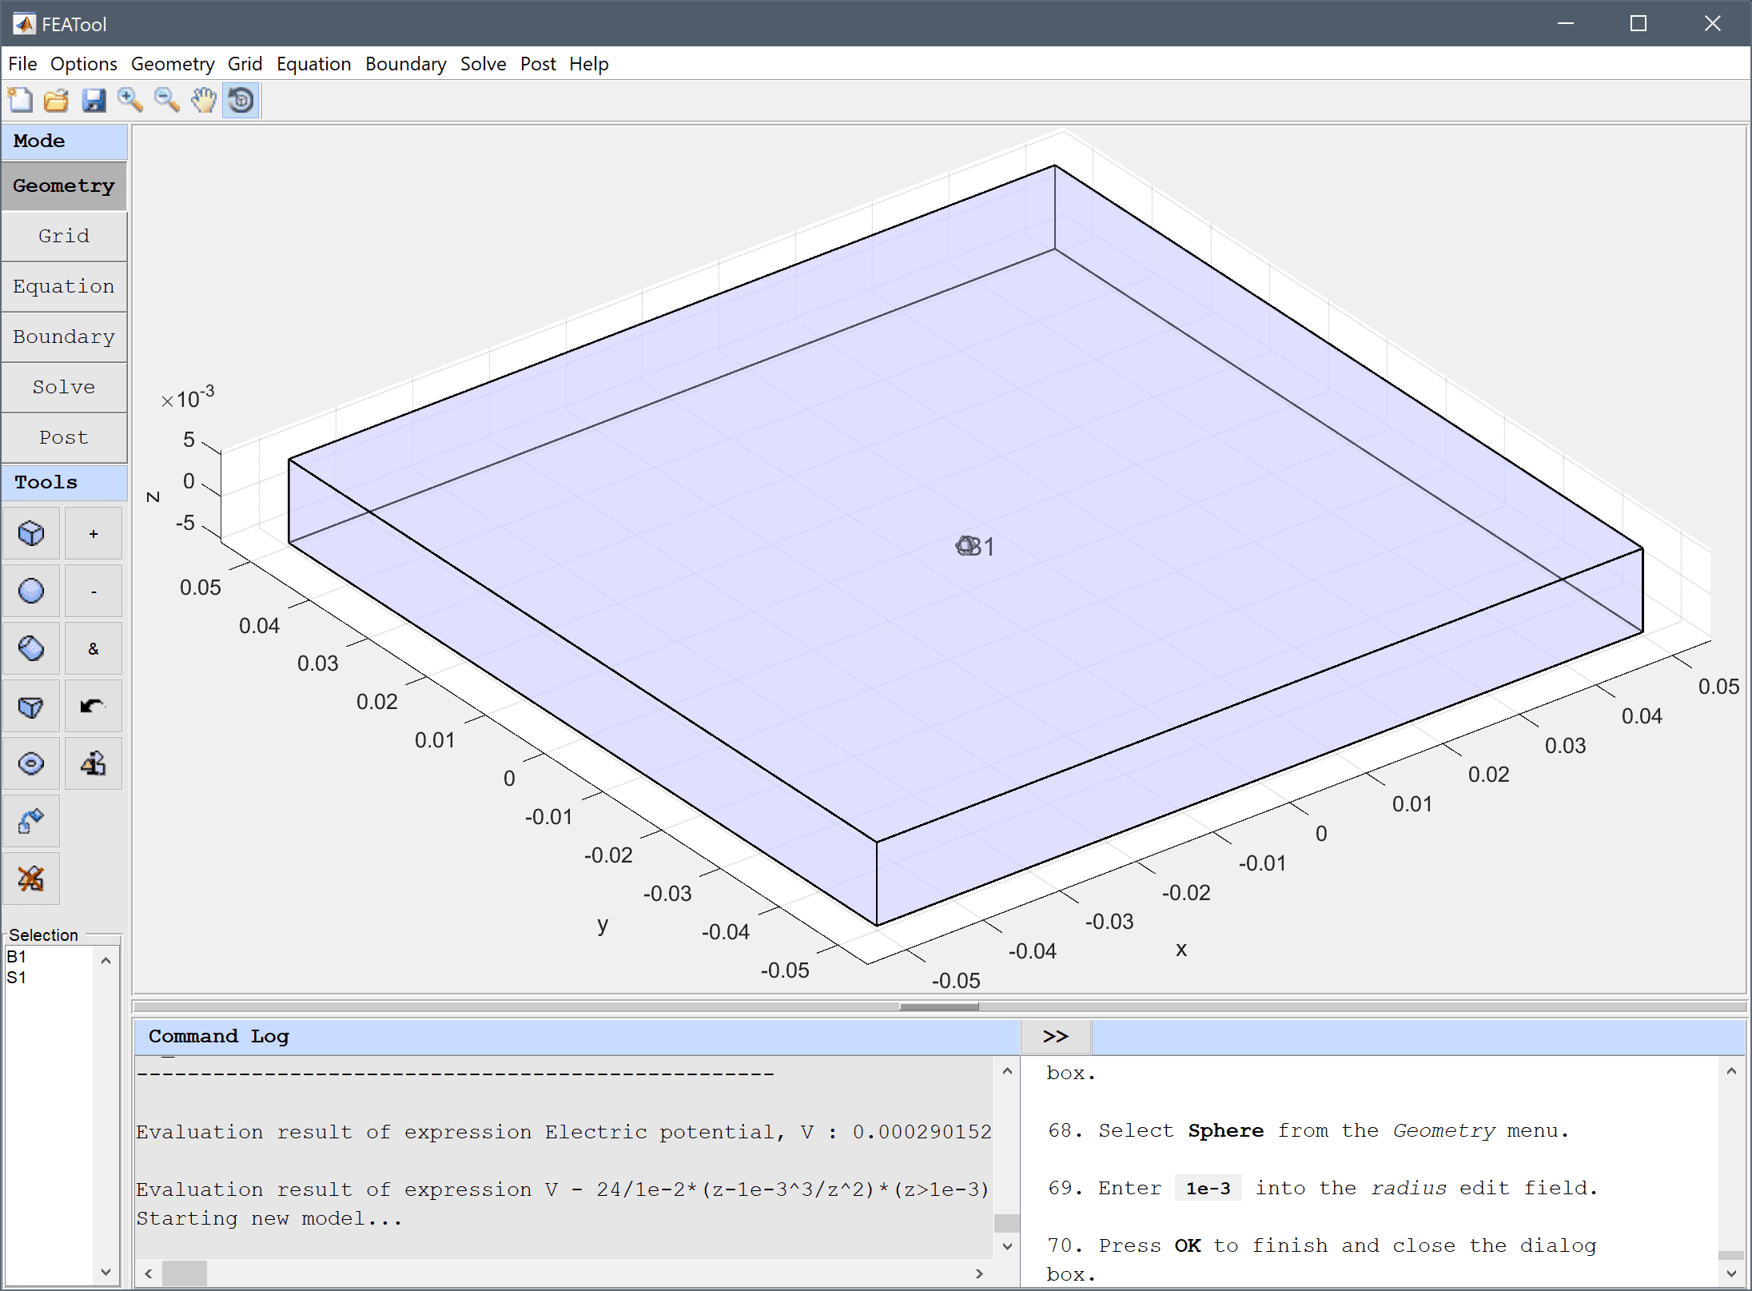Click the minus subtract geometry button
1752x1291 pixels.
tap(94, 591)
